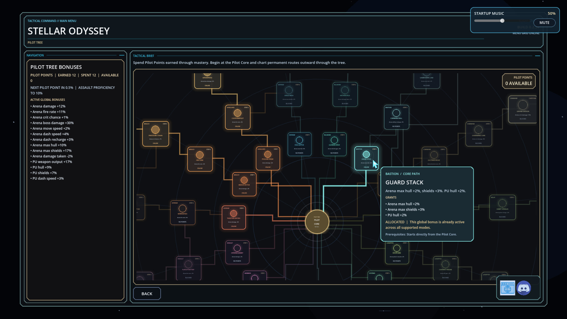Select the Heat Sink breach node

click(200, 159)
